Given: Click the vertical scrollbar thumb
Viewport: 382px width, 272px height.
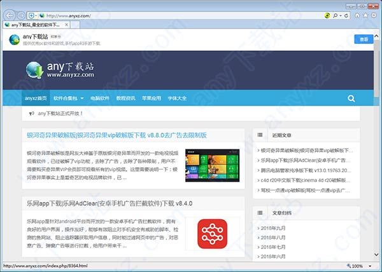Looking at the screenshot, I should pyautogui.click(x=376, y=69).
